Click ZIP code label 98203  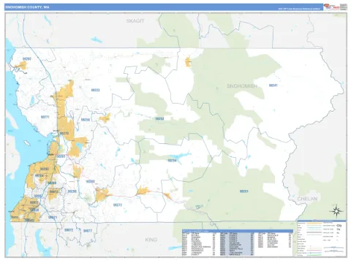(45, 169)
